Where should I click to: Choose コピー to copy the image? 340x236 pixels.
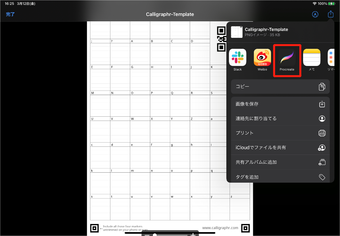(x=280, y=87)
